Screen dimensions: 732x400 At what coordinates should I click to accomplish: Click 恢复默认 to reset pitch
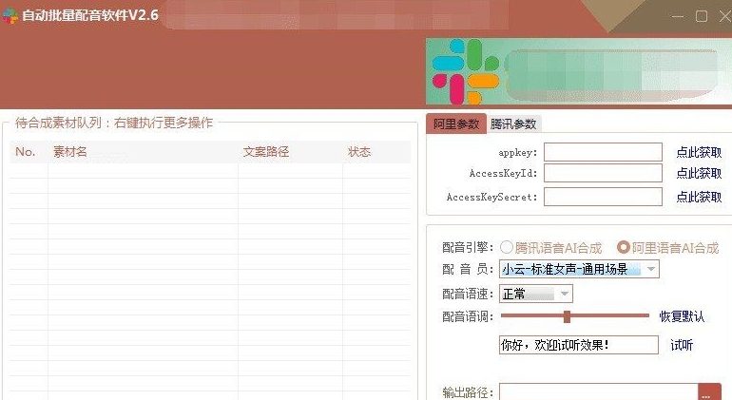click(x=682, y=316)
